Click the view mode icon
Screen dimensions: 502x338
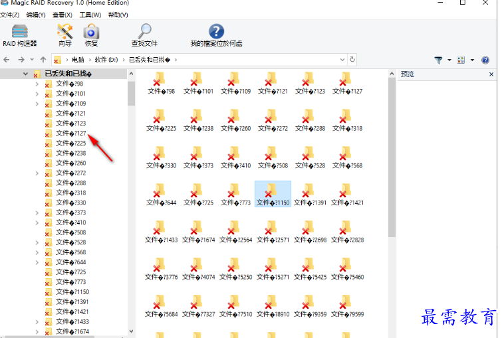tap(461, 60)
